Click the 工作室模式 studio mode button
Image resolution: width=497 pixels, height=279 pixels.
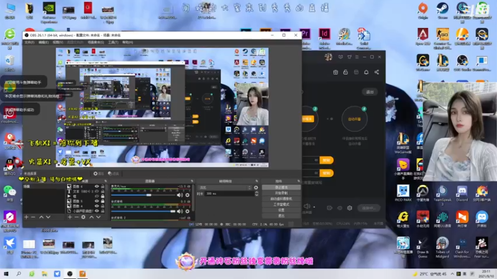pyautogui.click(x=281, y=205)
